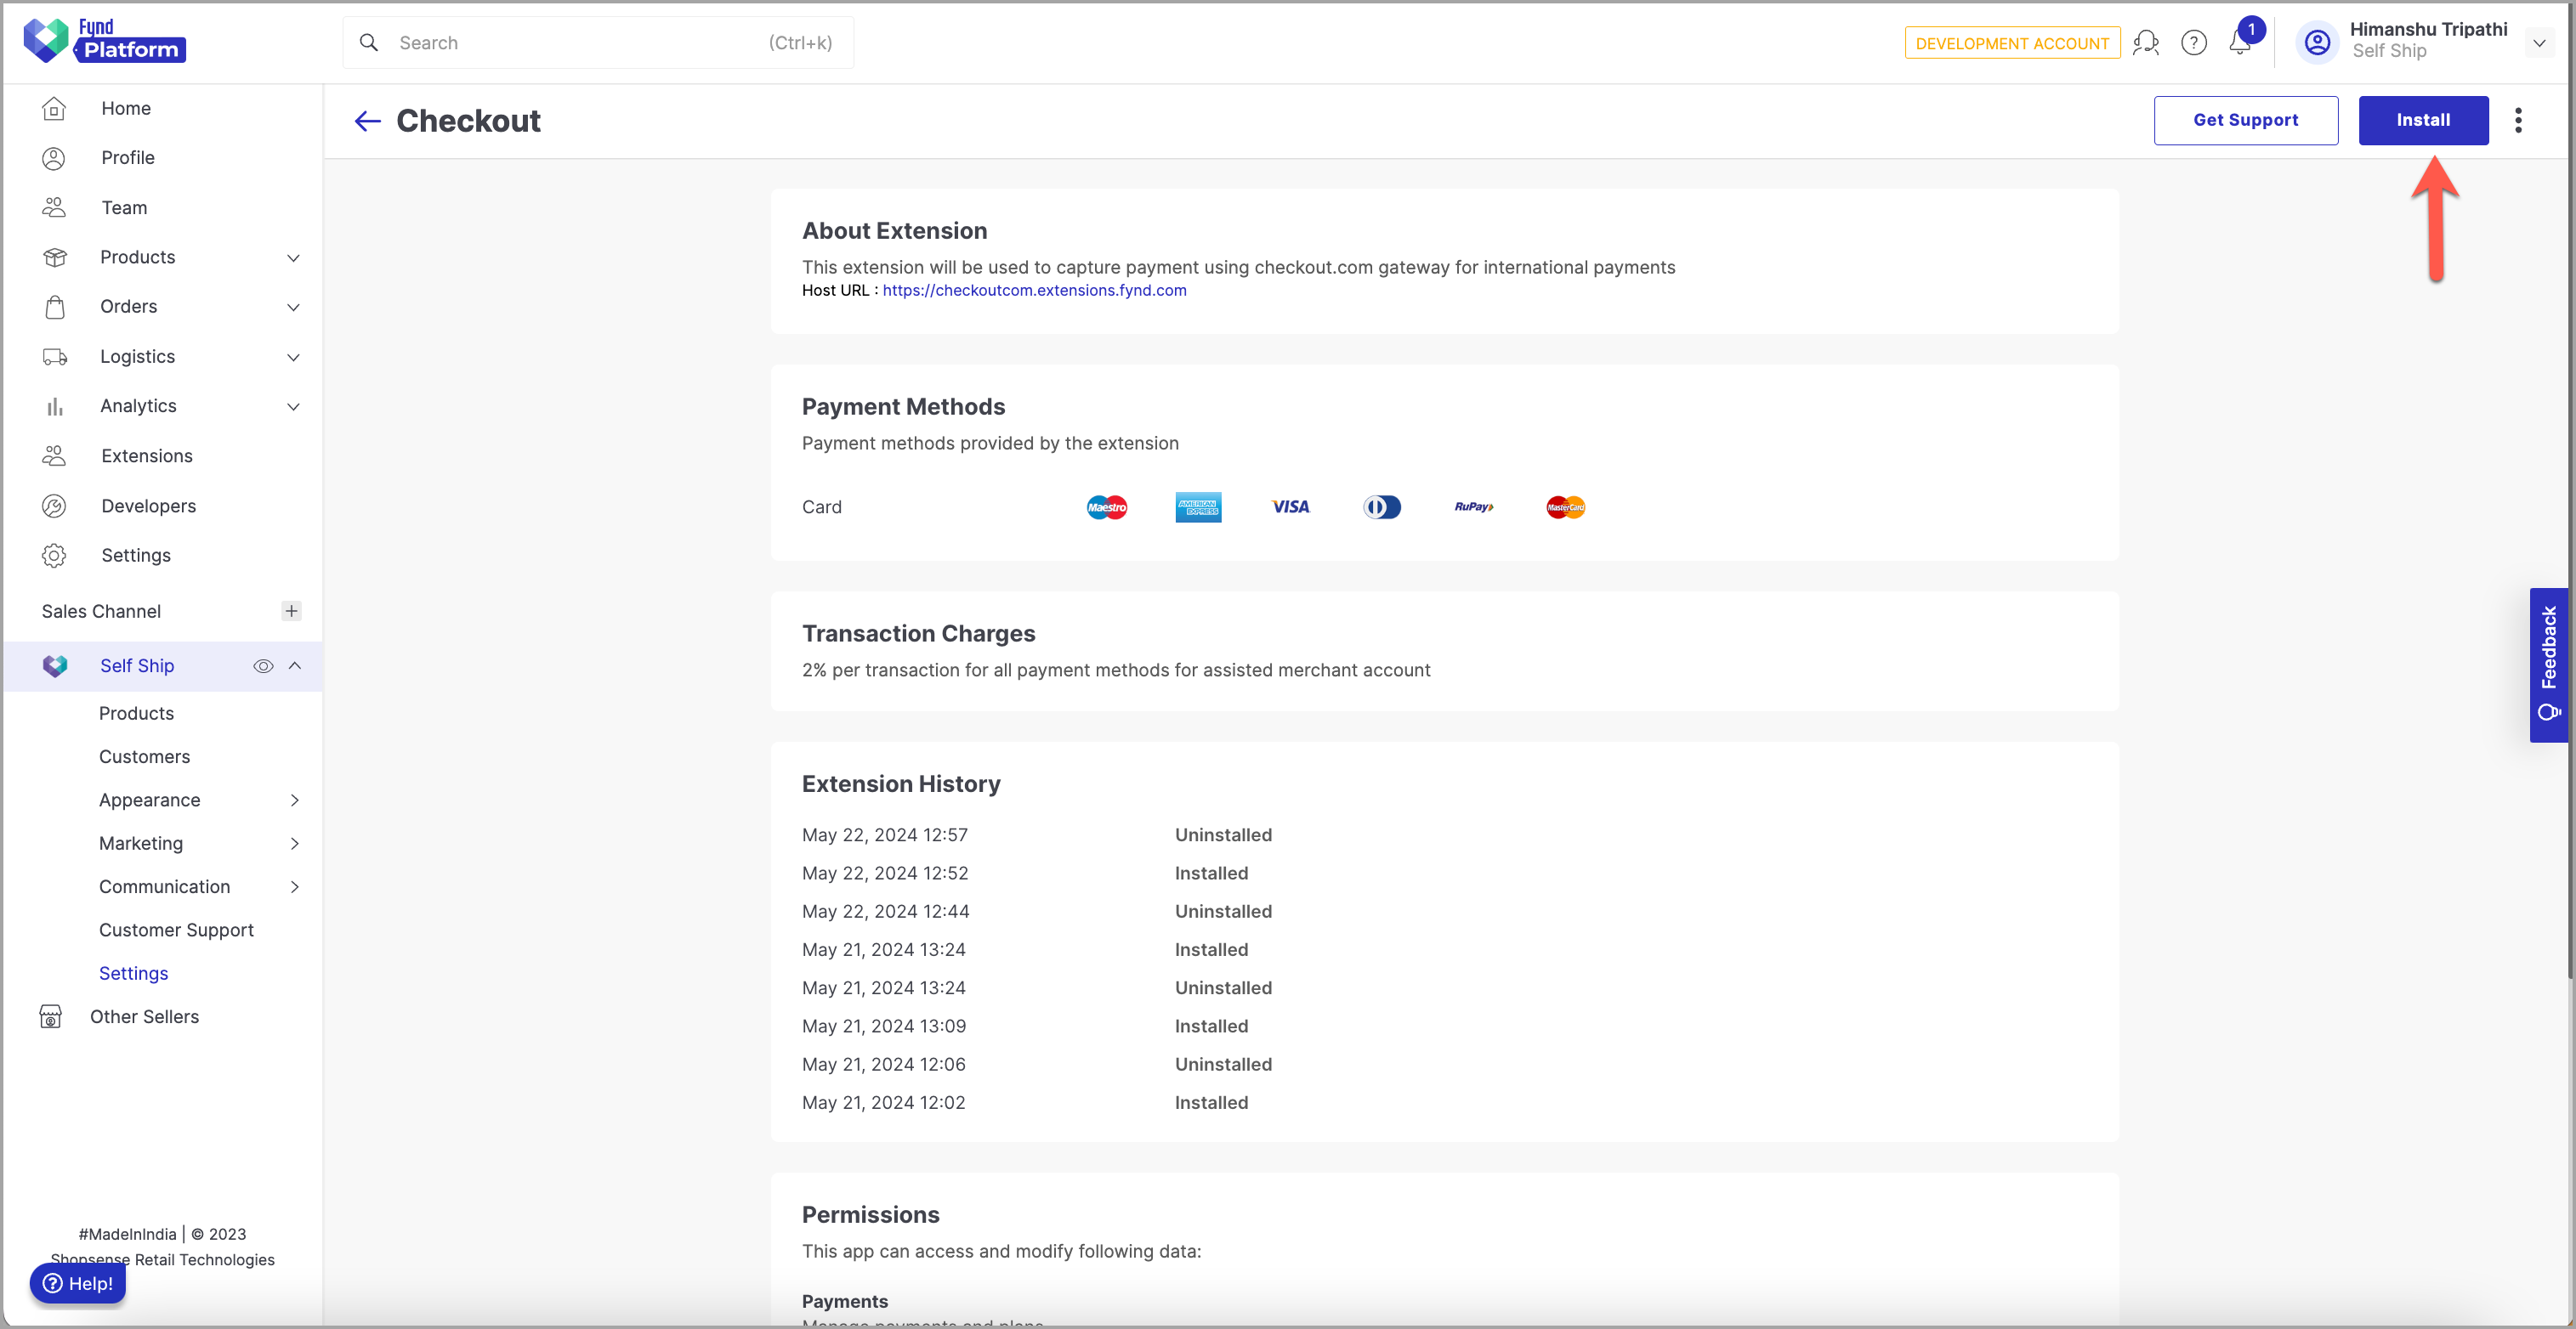Add a sales channel with plus icon

coord(291,610)
